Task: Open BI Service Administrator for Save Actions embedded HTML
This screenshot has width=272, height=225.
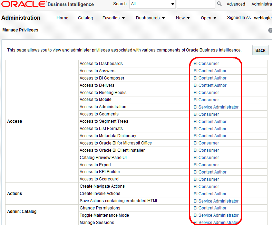Action: click(x=216, y=201)
